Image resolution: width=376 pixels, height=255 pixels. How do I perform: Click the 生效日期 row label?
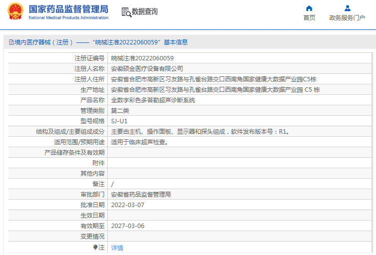92,216
